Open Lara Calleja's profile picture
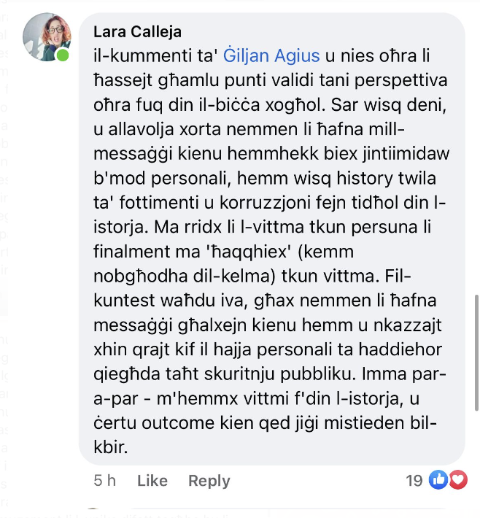The image size is (480, 518). (x=47, y=37)
